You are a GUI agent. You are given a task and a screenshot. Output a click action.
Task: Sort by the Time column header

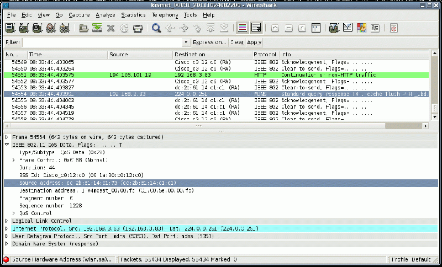coord(67,55)
